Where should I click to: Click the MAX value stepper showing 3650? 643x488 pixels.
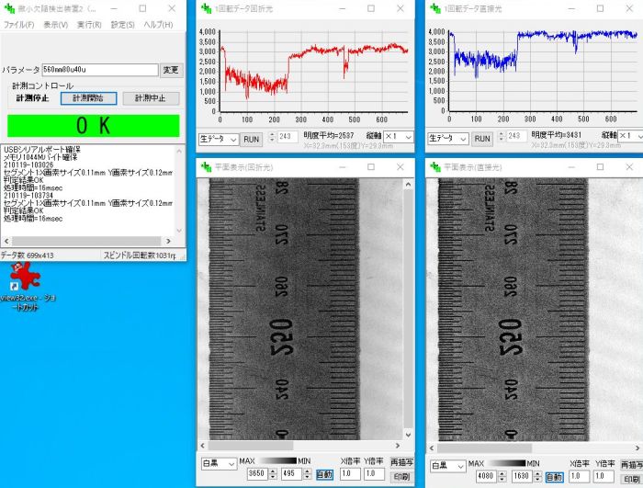point(261,474)
